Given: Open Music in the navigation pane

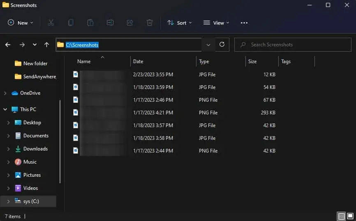Looking at the screenshot, I should 25,162.
